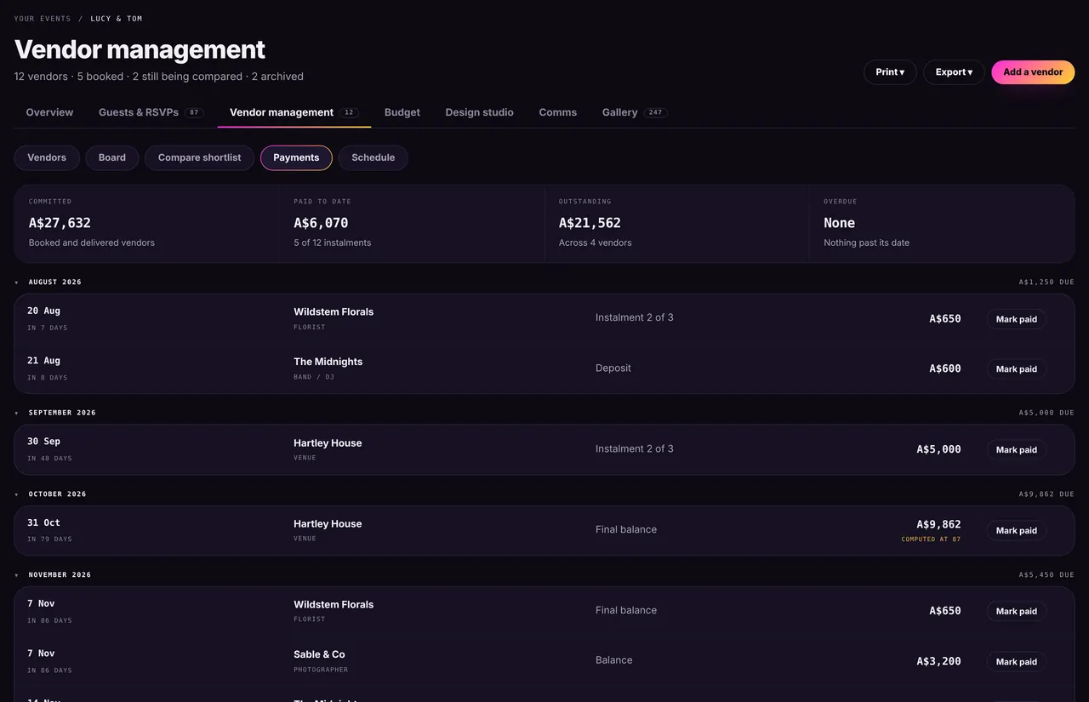Open the Export dropdown

[x=954, y=72]
